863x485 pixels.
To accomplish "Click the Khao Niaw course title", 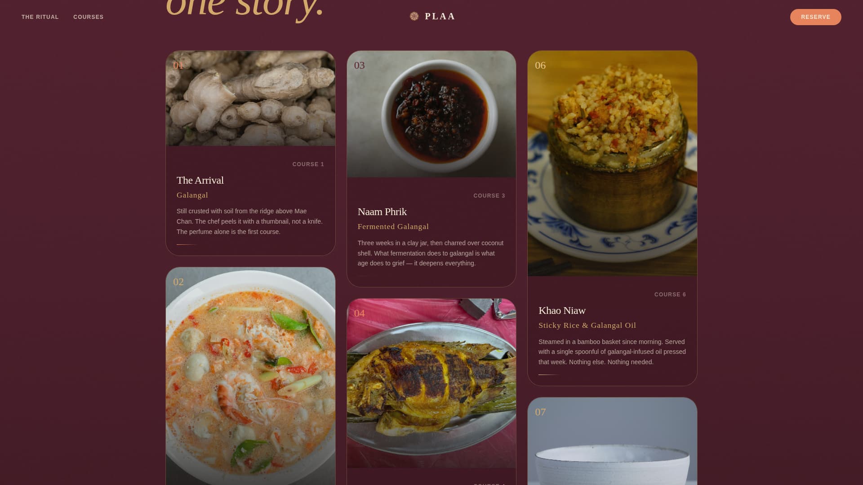I will [562, 311].
